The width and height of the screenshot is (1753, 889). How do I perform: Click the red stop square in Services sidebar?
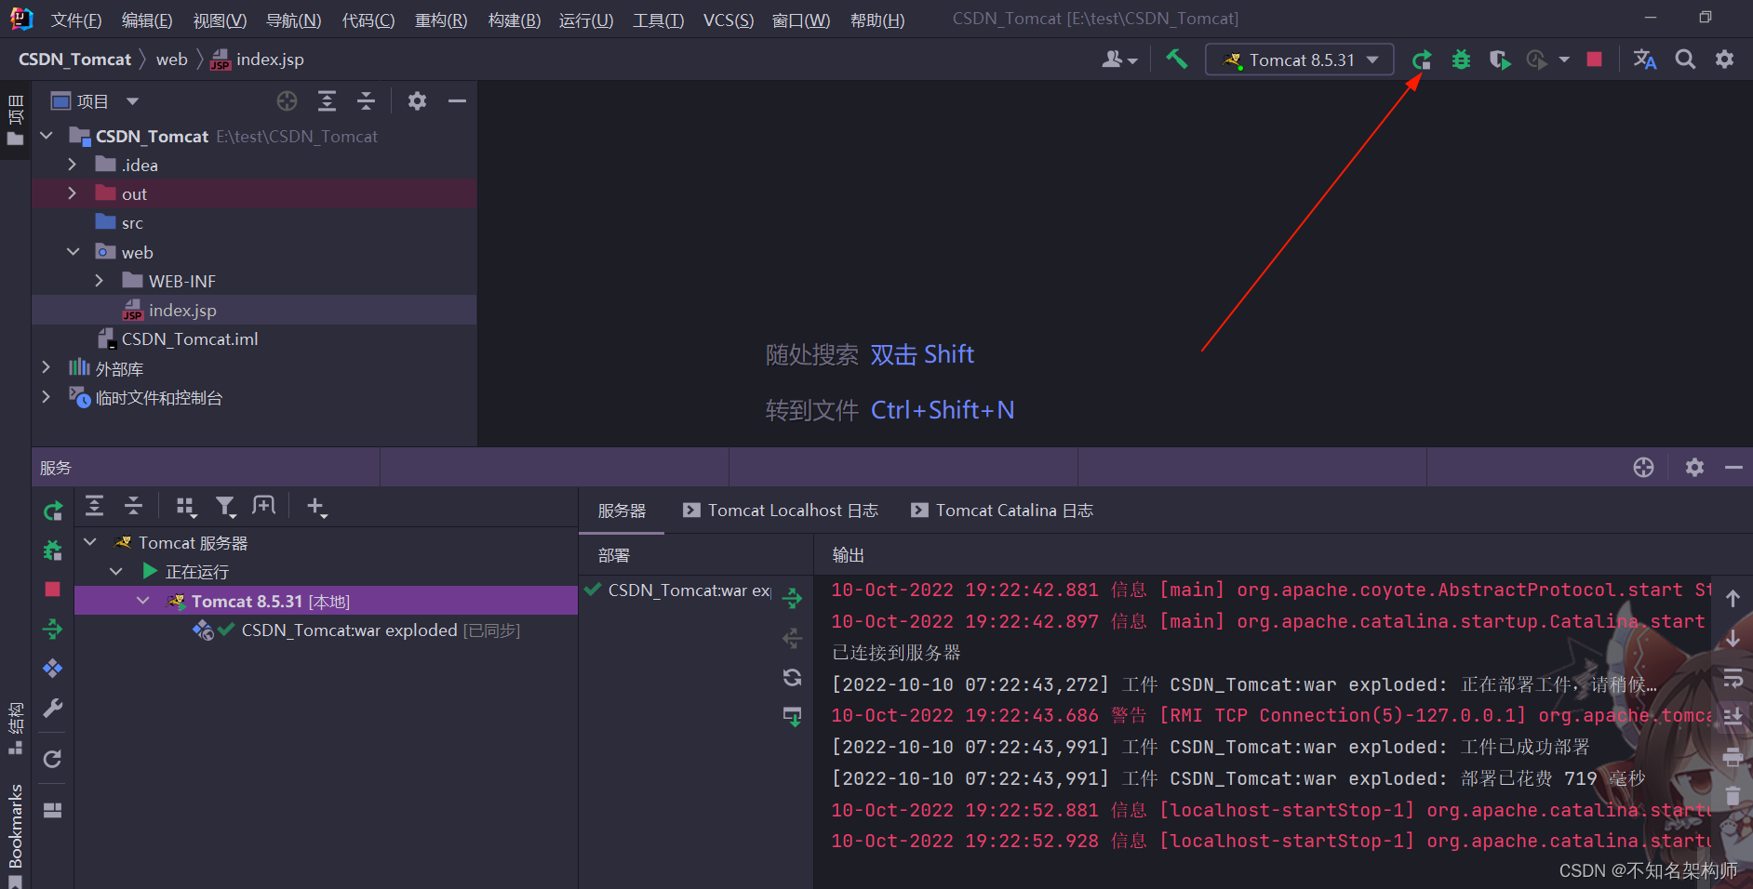click(x=52, y=590)
